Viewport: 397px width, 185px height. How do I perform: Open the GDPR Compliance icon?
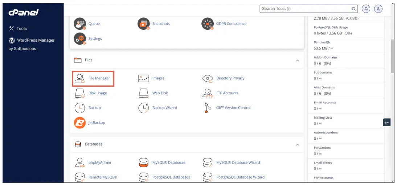point(208,24)
